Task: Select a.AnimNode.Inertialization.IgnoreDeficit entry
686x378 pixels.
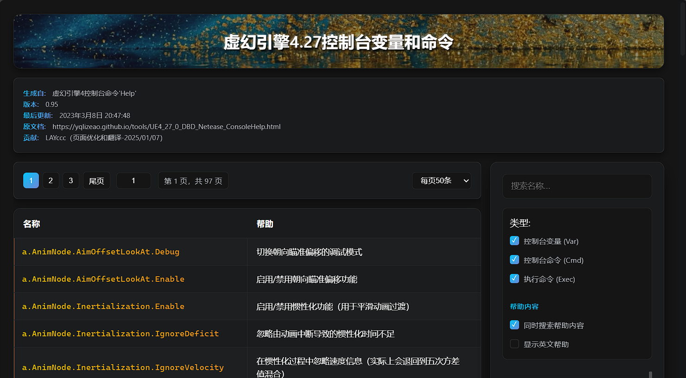Action: pyautogui.click(x=120, y=333)
